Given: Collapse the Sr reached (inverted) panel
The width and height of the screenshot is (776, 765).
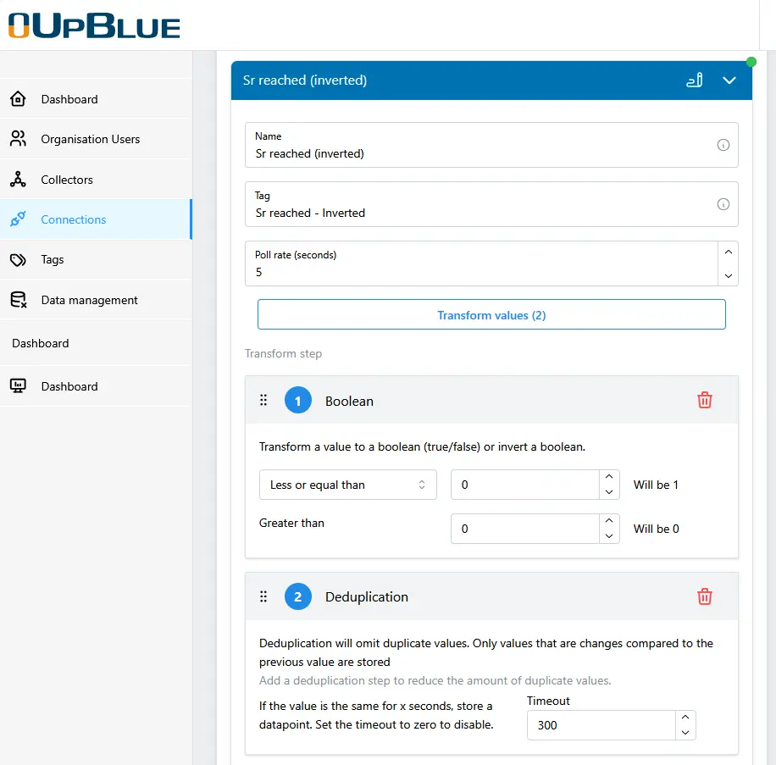Looking at the screenshot, I should (729, 80).
